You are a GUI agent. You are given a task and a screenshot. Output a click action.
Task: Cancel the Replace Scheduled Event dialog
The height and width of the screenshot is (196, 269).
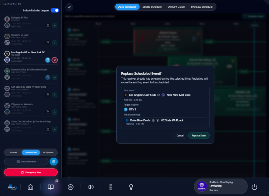[x=180, y=135]
